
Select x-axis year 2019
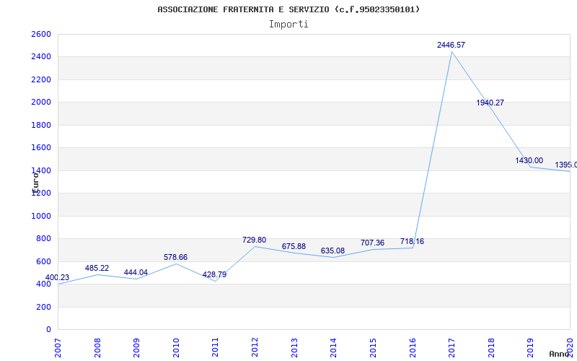tap(531, 347)
